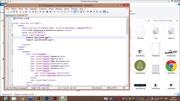Open the Синтаксис menu
The width and height of the screenshot is (180, 101).
(x=43, y=9)
